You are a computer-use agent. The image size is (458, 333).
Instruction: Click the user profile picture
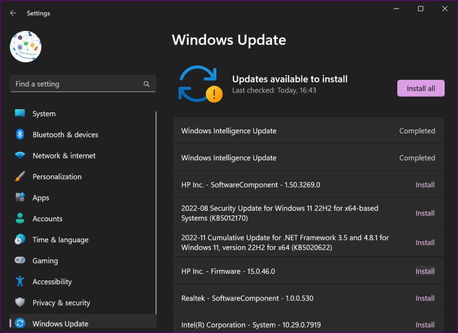(x=26, y=46)
